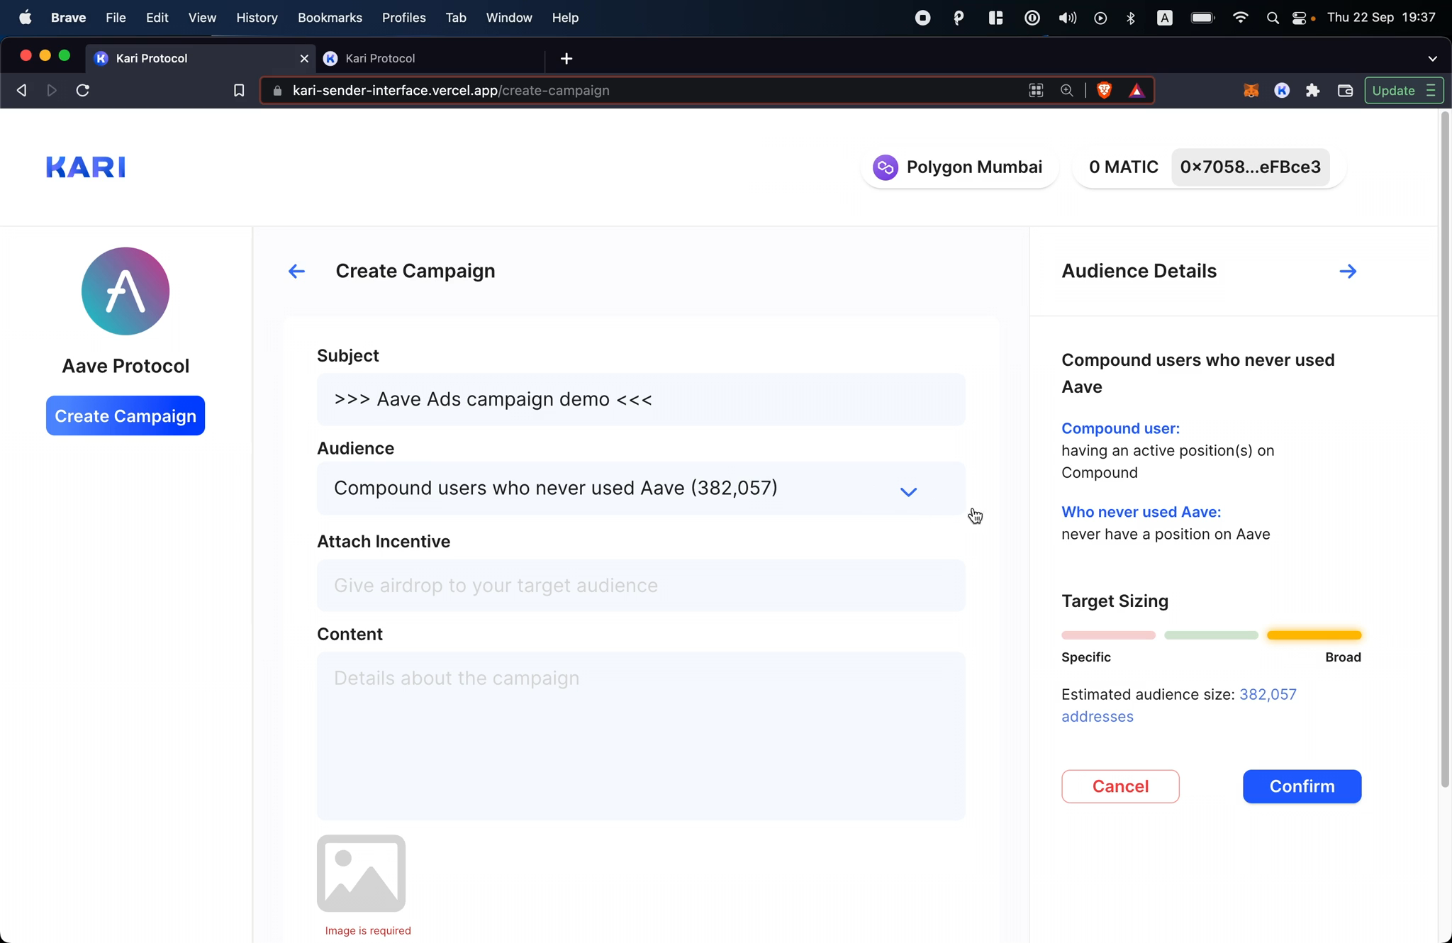This screenshot has height=943, width=1452.
Task: Expand the Audience dropdown chevron
Action: click(x=908, y=491)
